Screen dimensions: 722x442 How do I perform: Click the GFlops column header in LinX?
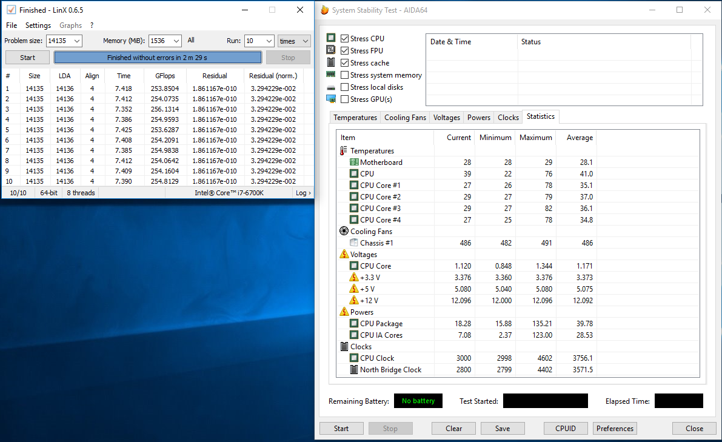[x=165, y=76]
